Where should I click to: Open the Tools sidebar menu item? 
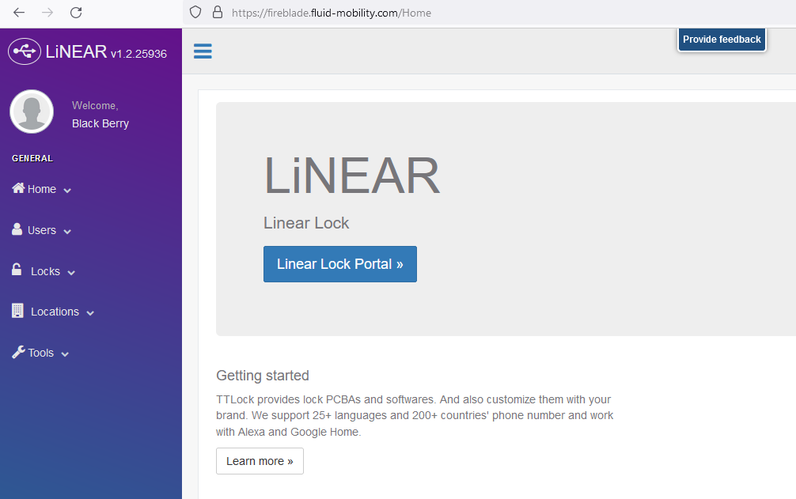pyautogui.click(x=41, y=353)
